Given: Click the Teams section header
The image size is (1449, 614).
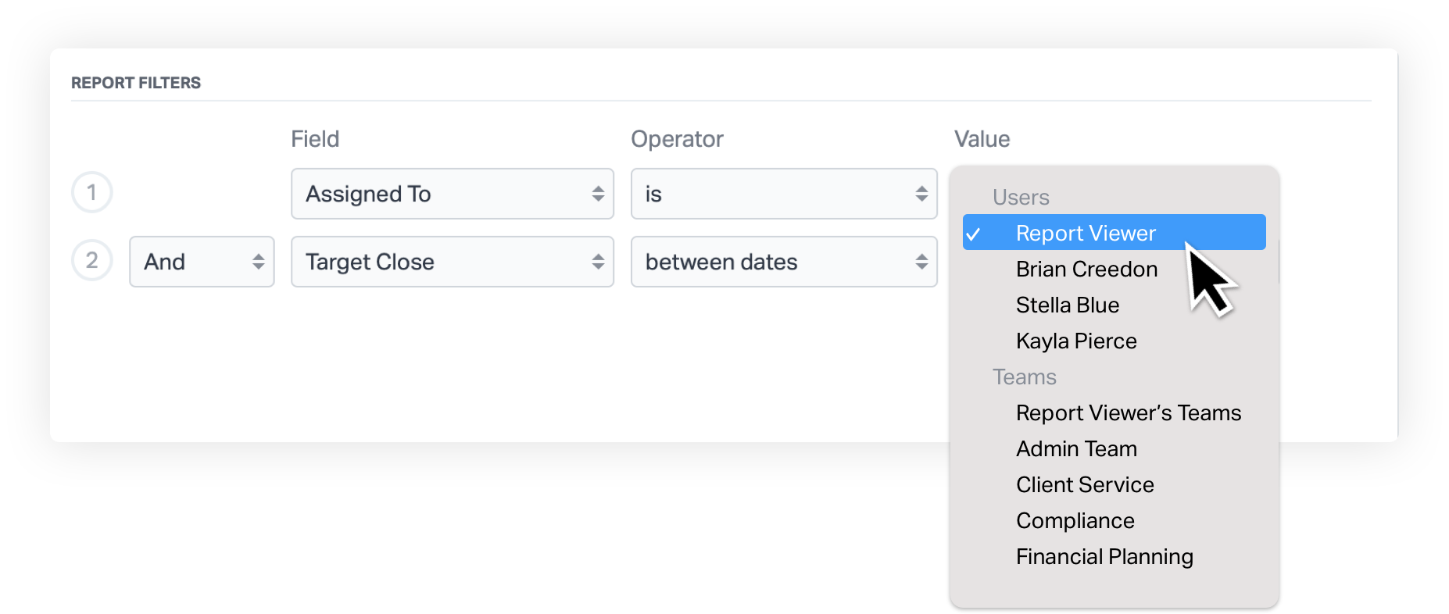Looking at the screenshot, I should coord(1025,377).
